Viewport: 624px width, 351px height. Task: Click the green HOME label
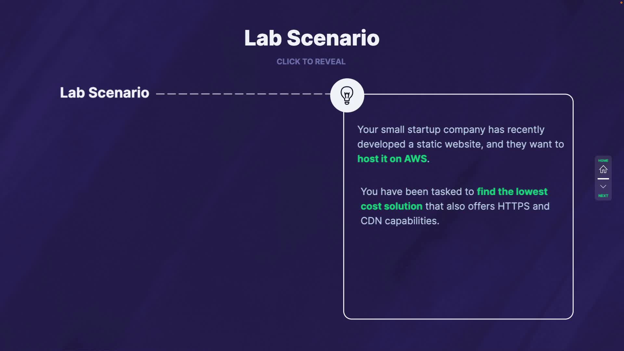pyautogui.click(x=603, y=161)
